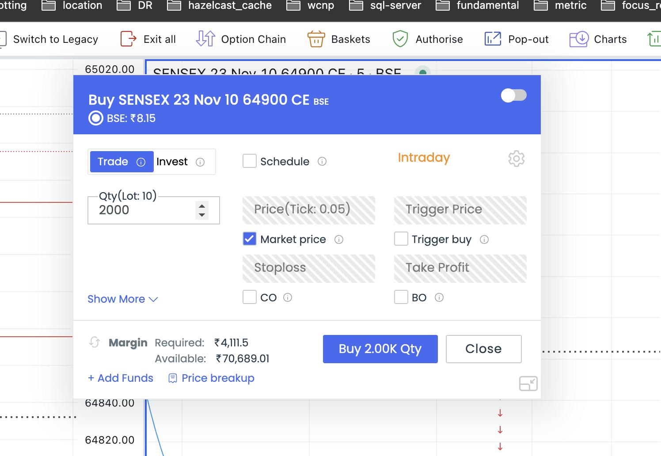
Task: Toggle the Buy/Sell switch in header
Action: pyautogui.click(x=513, y=95)
